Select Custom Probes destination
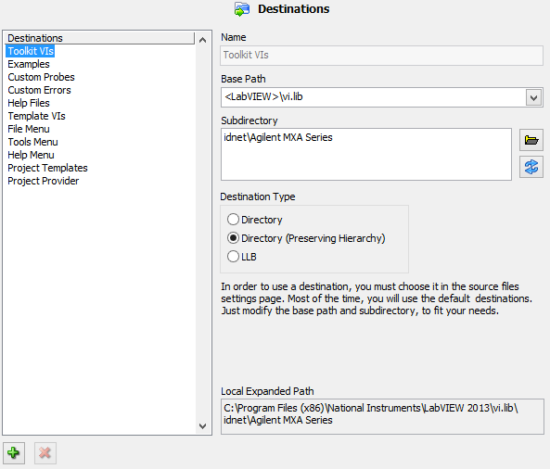Viewport: 550px width, 469px height. pos(42,77)
